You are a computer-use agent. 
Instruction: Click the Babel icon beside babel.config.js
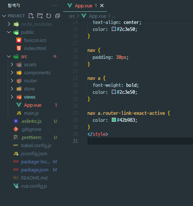tap(16, 145)
